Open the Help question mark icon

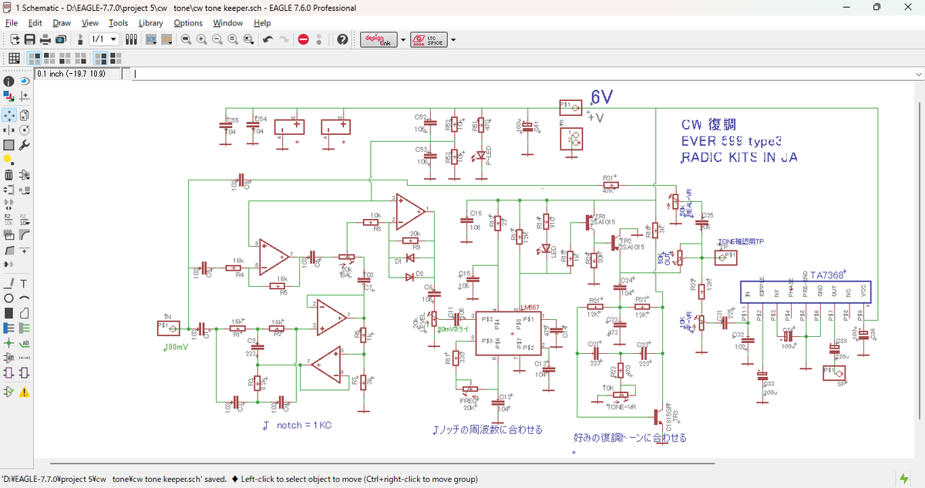click(342, 39)
